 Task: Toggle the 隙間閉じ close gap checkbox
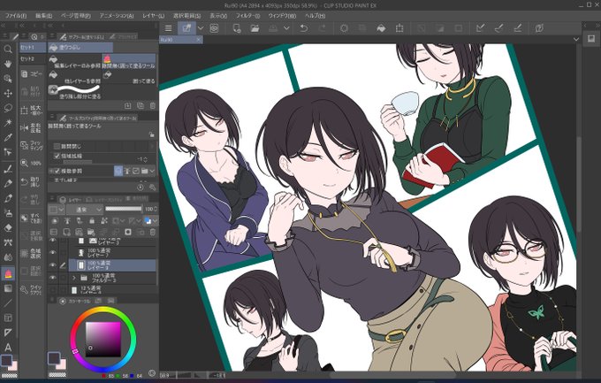pos(57,146)
